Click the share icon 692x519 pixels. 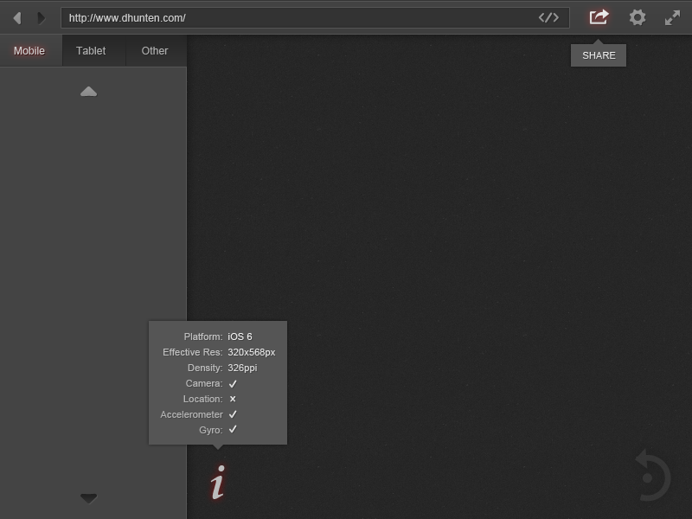(x=599, y=17)
